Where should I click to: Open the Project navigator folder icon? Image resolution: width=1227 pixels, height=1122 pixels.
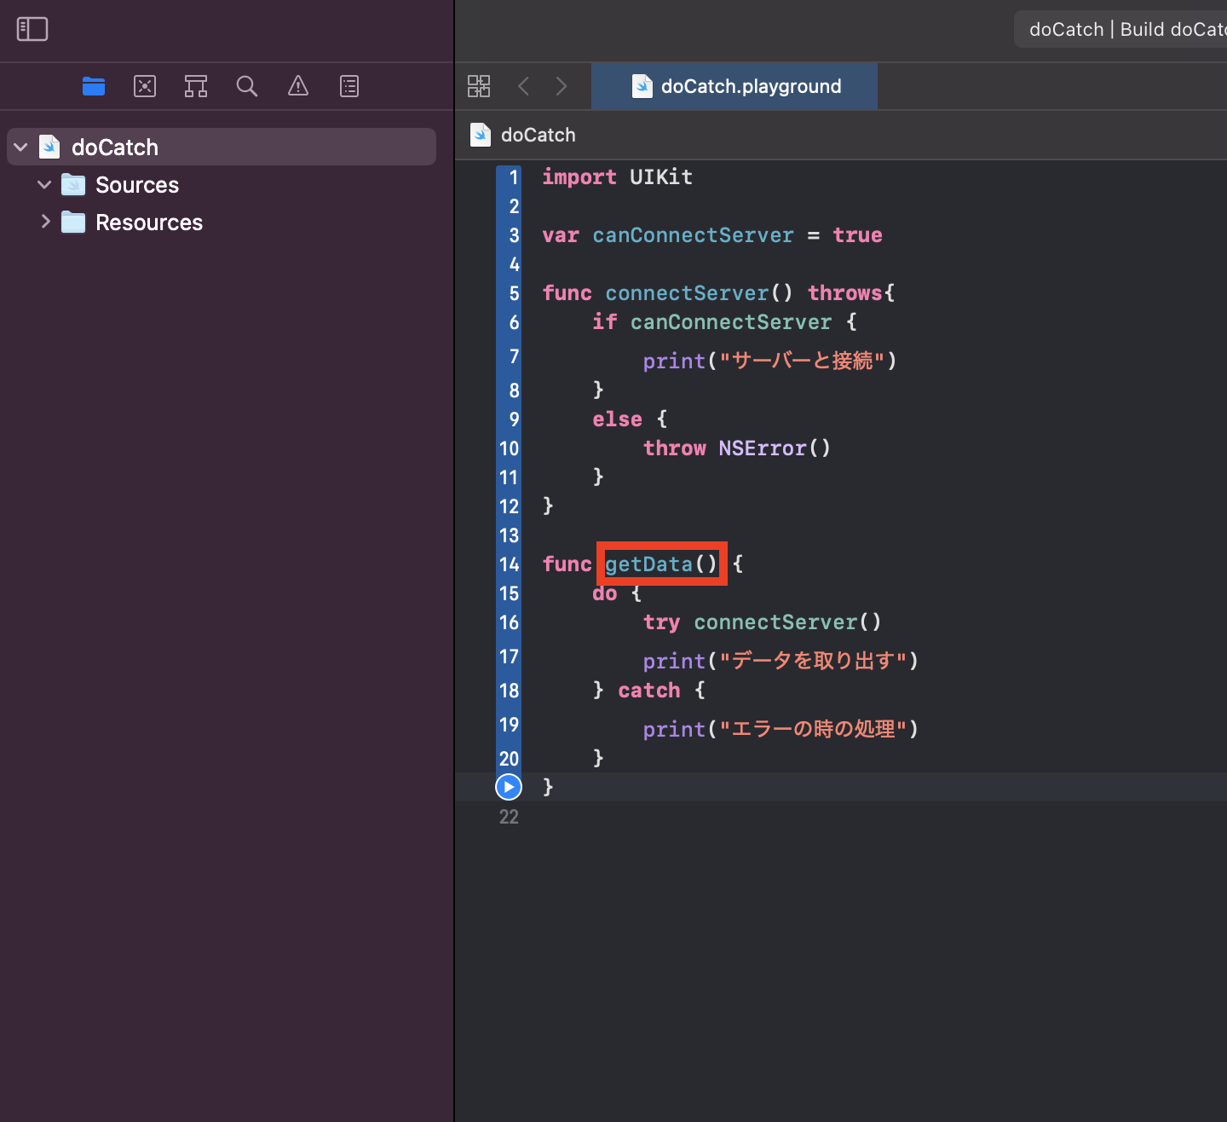tap(94, 86)
